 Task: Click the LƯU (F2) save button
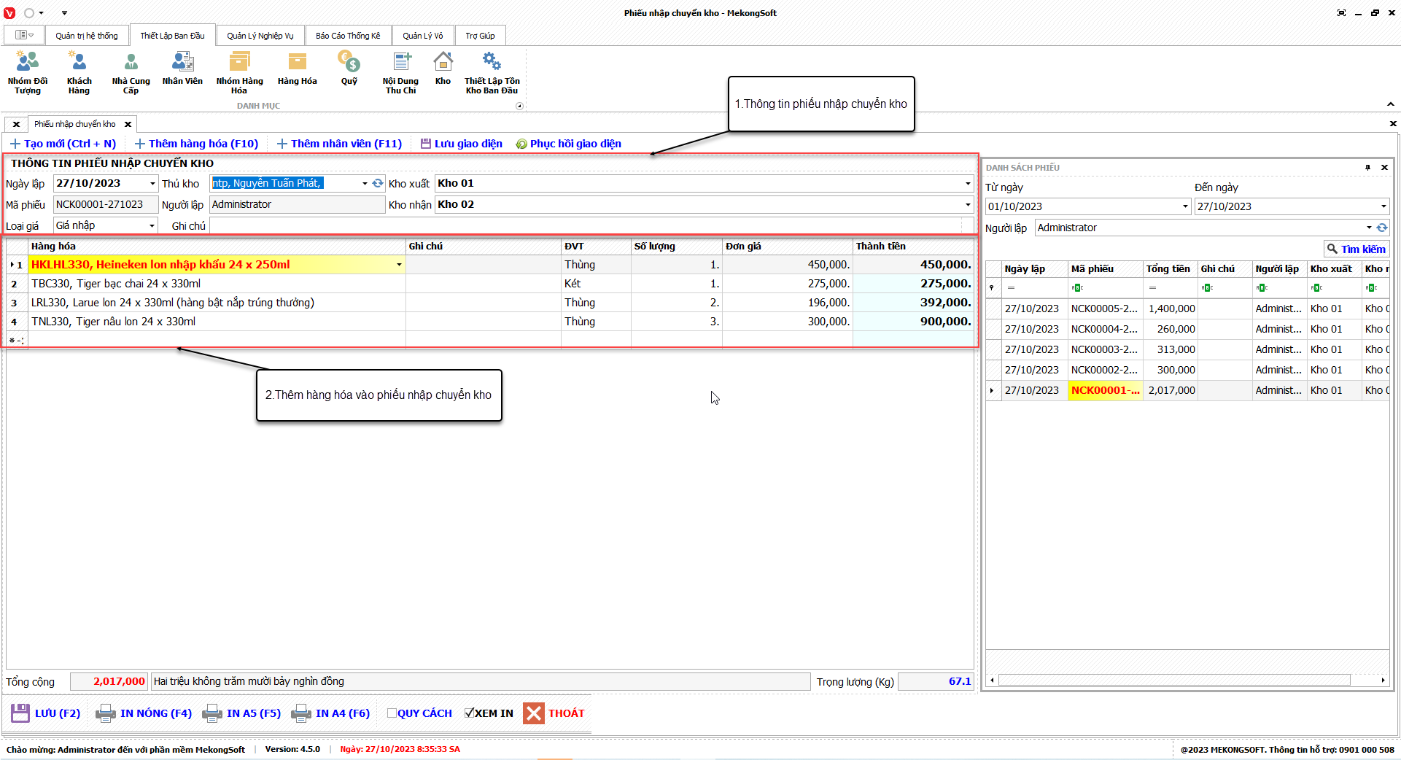[x=46, y=713]
